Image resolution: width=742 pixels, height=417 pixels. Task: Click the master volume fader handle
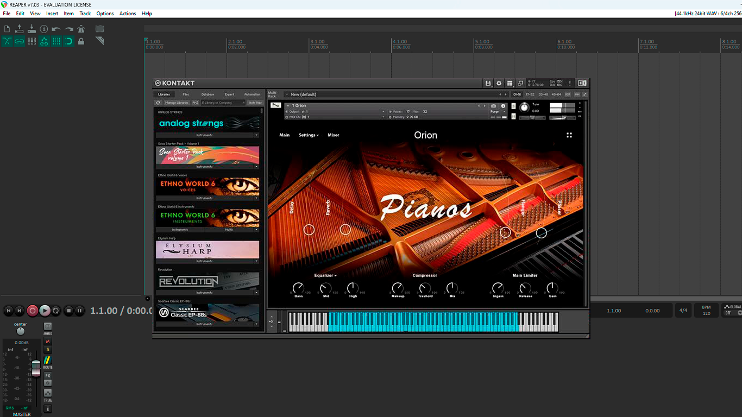coord(36,368)
